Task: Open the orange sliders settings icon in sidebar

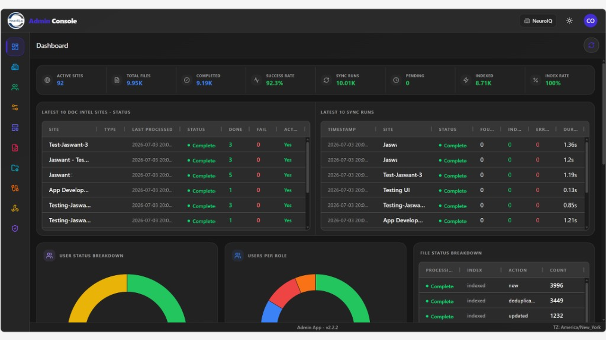Action: point(15,108)
